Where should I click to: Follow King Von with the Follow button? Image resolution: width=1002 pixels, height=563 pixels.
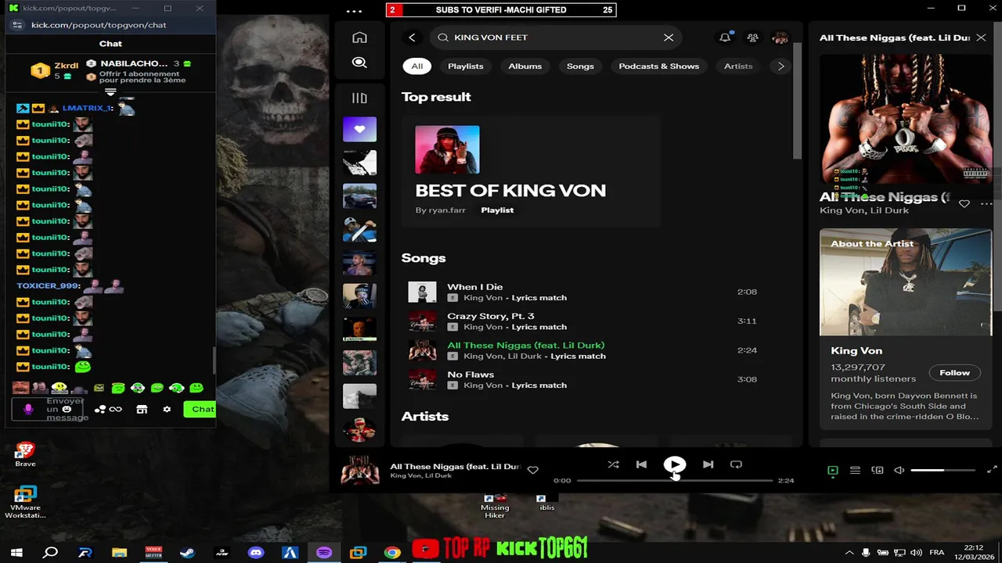click(954, 372)
